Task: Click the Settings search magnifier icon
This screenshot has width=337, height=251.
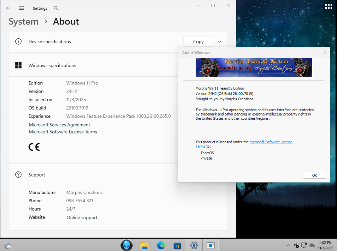Action: coord(56,8)
